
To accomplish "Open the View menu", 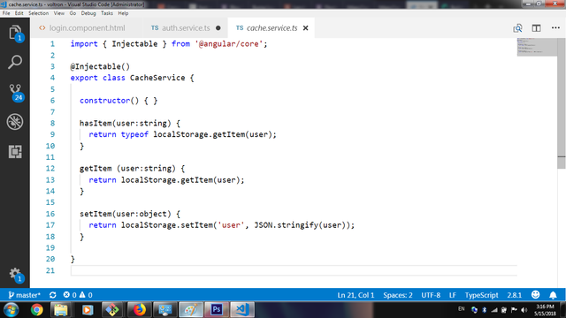I will click(x=59, y=13).
